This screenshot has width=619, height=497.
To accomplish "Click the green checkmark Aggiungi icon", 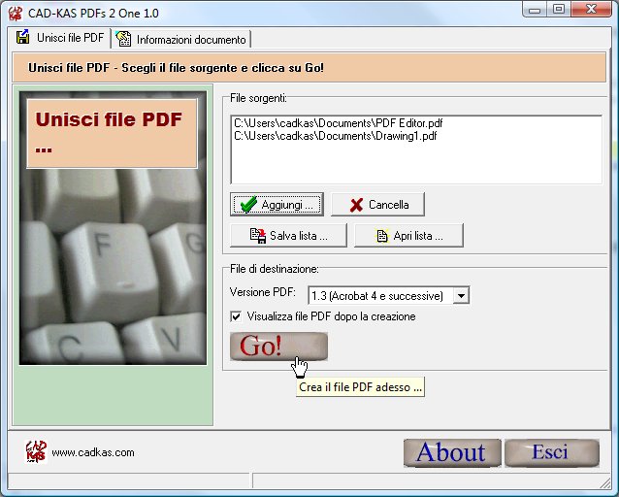I will (248, 205).
